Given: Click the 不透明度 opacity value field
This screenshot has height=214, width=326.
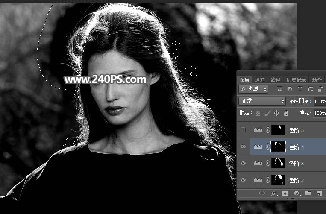Looking at the screenshot, I should (320, 101).
